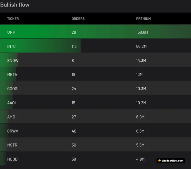This screenshot has width=191, height=169.
Task: Select the INTC ticker row
Action: (95, 46)
